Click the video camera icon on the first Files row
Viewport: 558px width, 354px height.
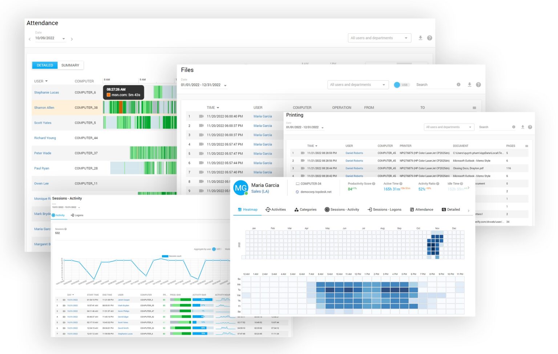click(201, 116)
